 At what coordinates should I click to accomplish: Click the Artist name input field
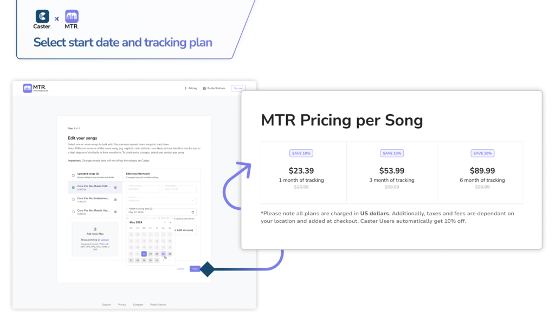click(143, 189)
